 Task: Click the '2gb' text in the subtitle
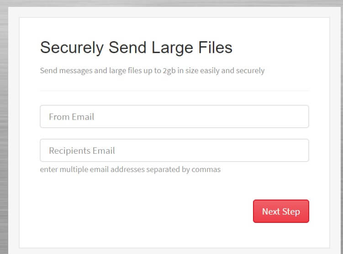coord(169,71)
